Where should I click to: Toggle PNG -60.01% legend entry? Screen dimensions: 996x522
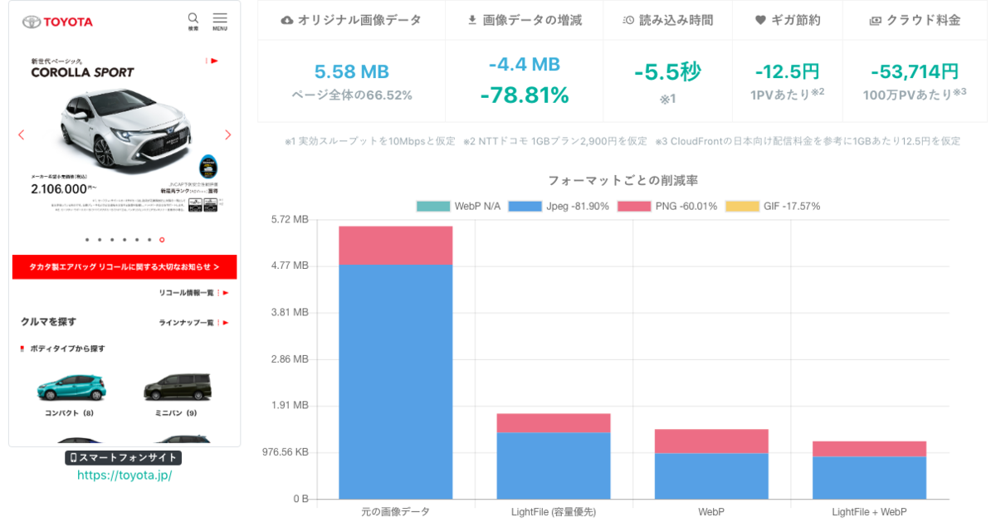667,206
